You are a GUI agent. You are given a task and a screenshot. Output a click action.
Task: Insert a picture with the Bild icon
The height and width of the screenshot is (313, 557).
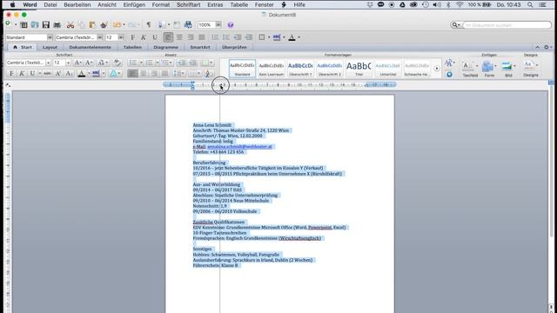tap(507, 66)
